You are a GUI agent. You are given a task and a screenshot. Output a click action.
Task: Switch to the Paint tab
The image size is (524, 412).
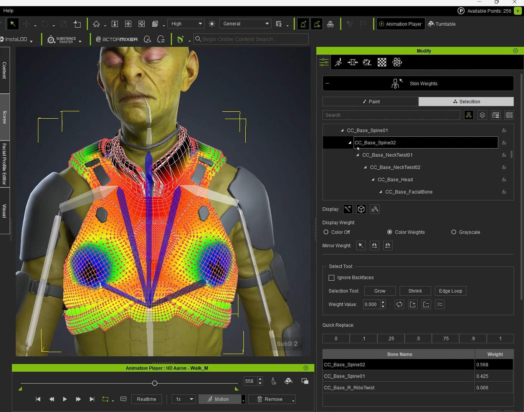[370, 101]
